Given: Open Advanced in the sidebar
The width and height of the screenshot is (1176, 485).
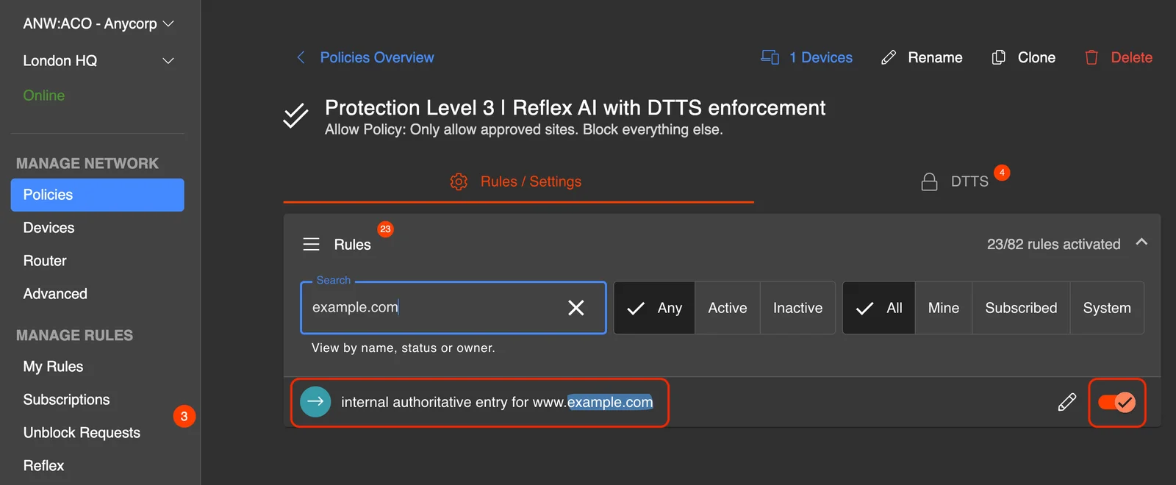Looking at the screenshot, I should (98, 294).
